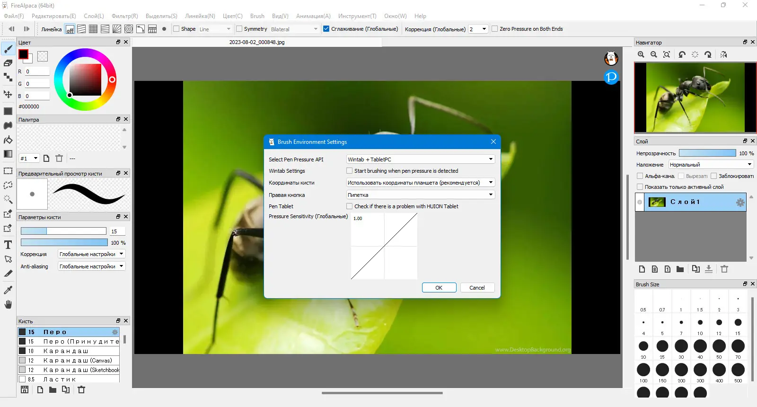This screenshot has width=757, height=407.
Task: Open the Файл(F) menu
Action: pos(14,16)
